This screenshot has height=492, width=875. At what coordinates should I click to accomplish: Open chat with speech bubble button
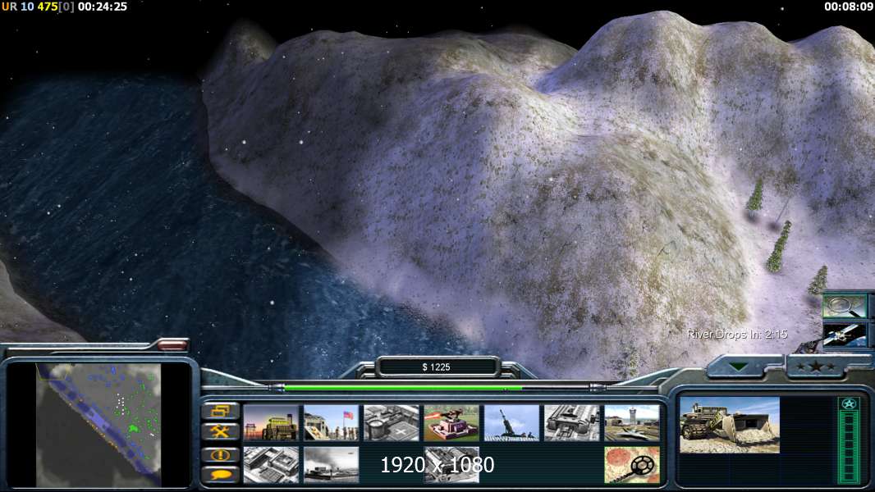[221, 475]
